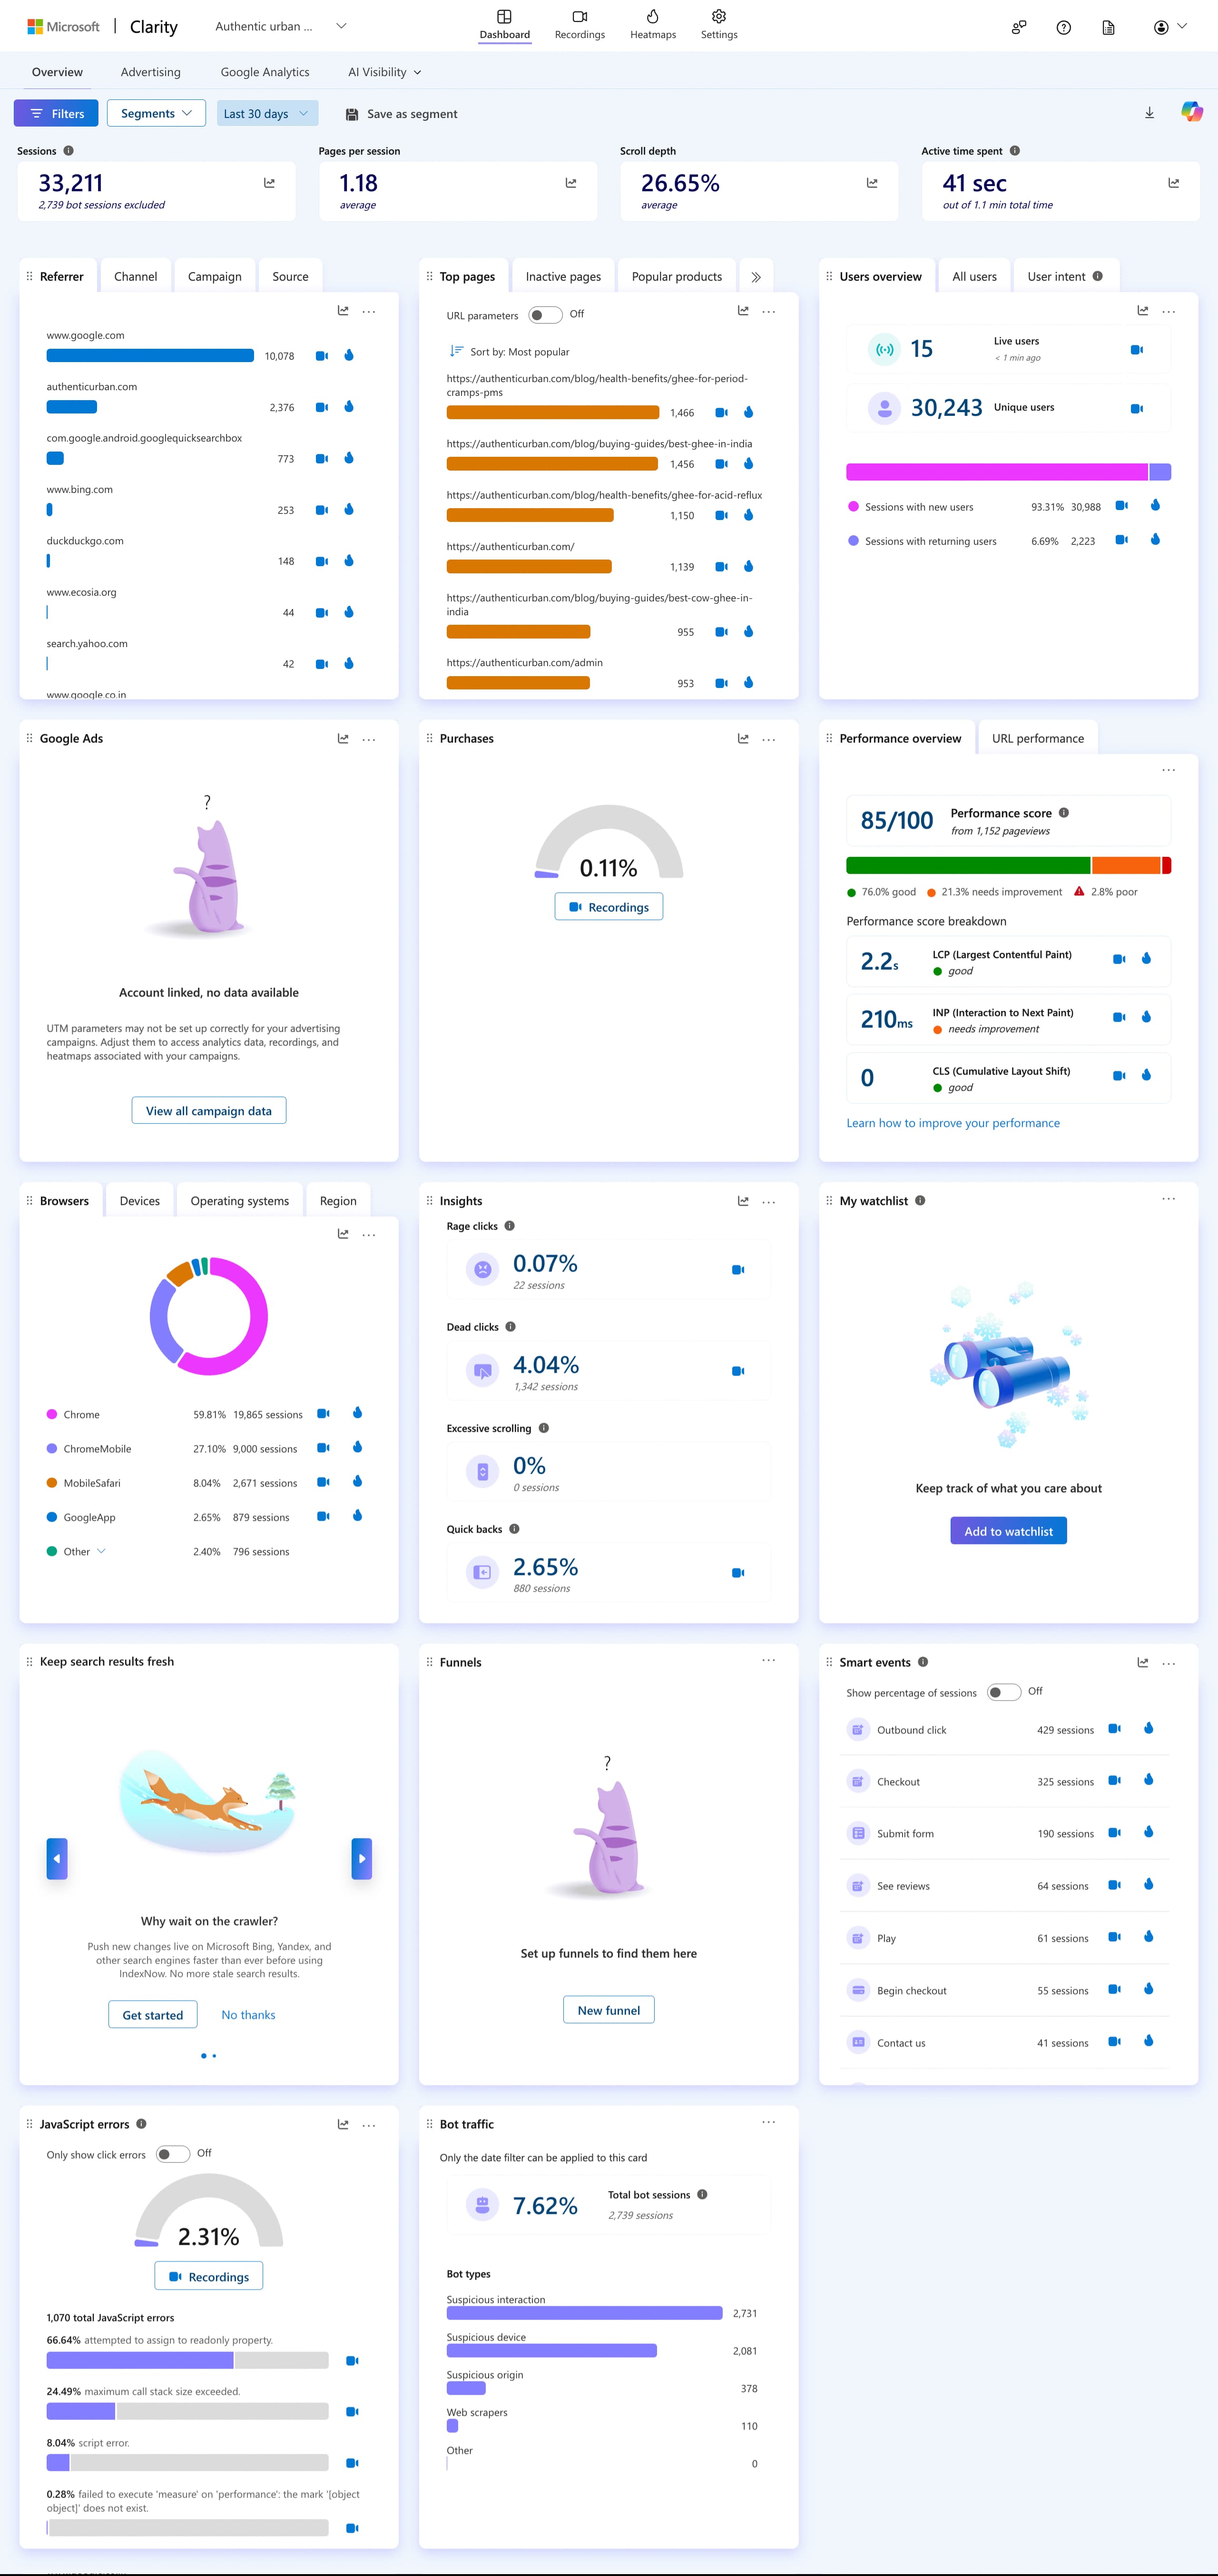
Task: Click new vs returning sessions bar
Action: click(x=1008, y=472)
